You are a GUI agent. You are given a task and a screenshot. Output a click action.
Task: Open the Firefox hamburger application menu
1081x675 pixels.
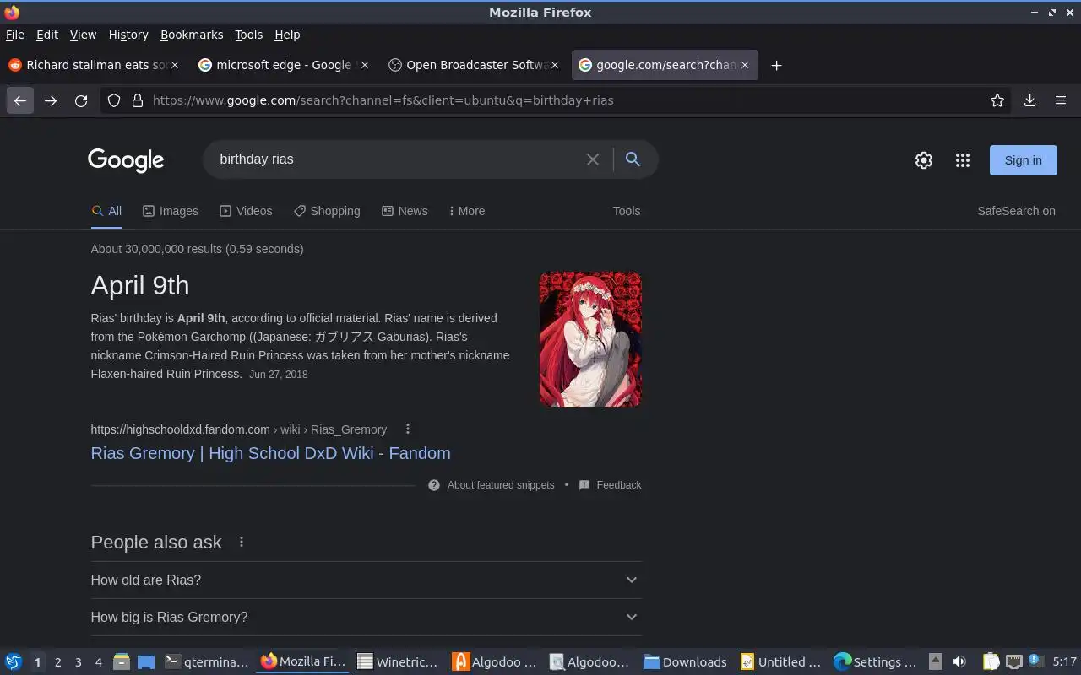(x=1061, y=100)
